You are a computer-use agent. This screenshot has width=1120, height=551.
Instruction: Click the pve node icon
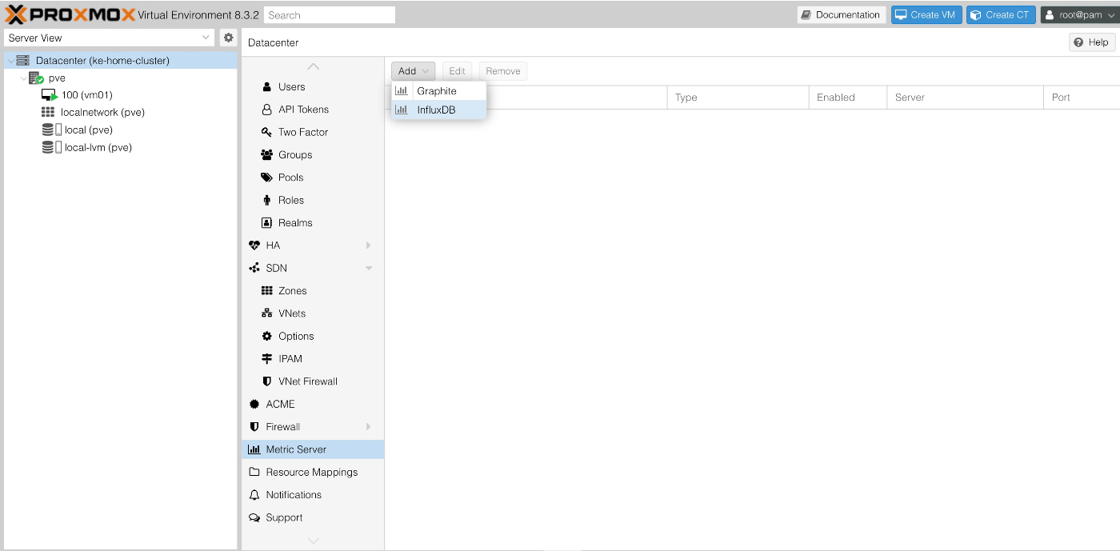(x=36, y=78)
